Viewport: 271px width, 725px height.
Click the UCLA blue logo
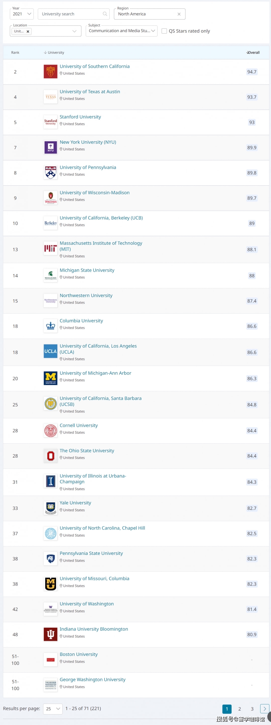[51, 351]
